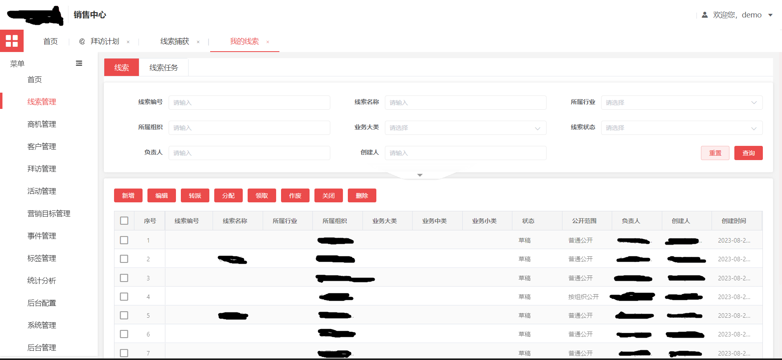Image resolution: width=782 pixels, height=360 pixels.
Task: Open 系统管理 in the sidebar
Action: click(x=42, y=325)
